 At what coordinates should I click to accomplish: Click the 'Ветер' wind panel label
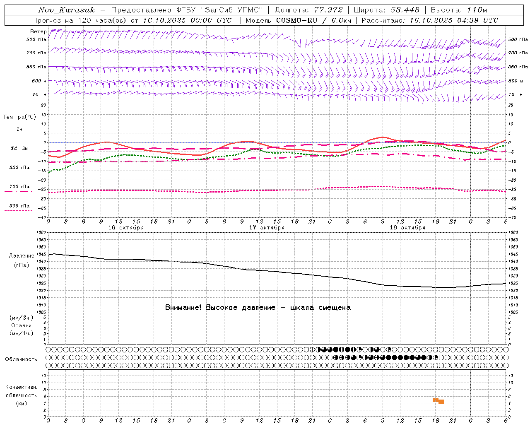coord(38,31)
